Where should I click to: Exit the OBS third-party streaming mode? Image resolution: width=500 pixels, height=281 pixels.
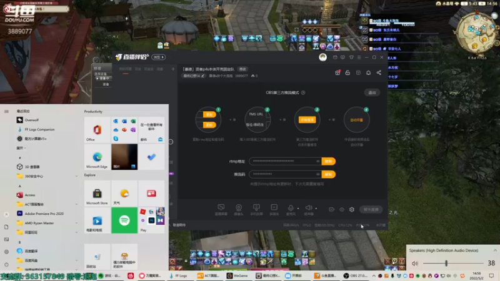[x=372, y=92]
